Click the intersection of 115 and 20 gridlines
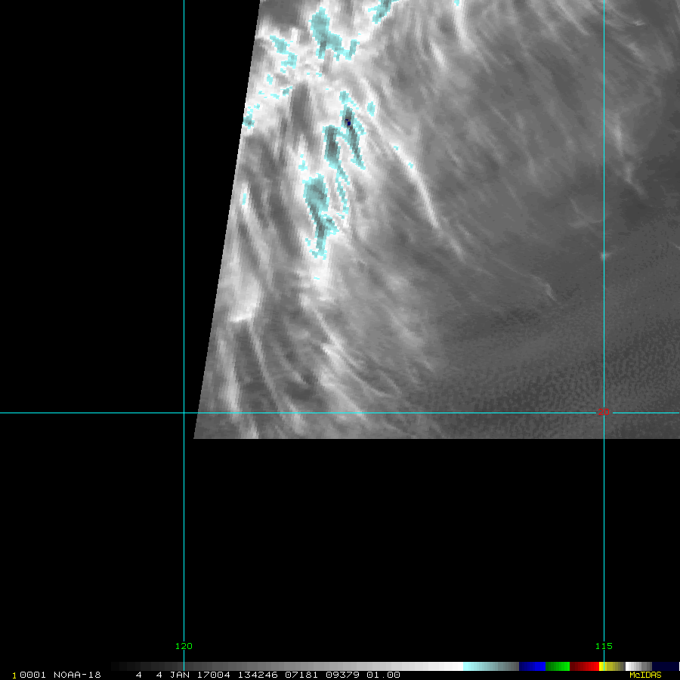680x680 pixels. 604,413
